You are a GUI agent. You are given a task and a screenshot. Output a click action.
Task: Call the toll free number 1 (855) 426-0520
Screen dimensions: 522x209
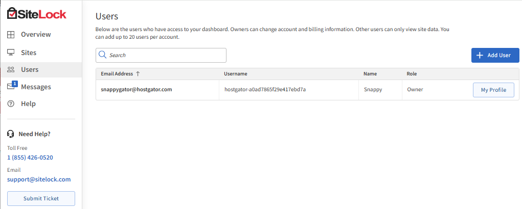30,157
